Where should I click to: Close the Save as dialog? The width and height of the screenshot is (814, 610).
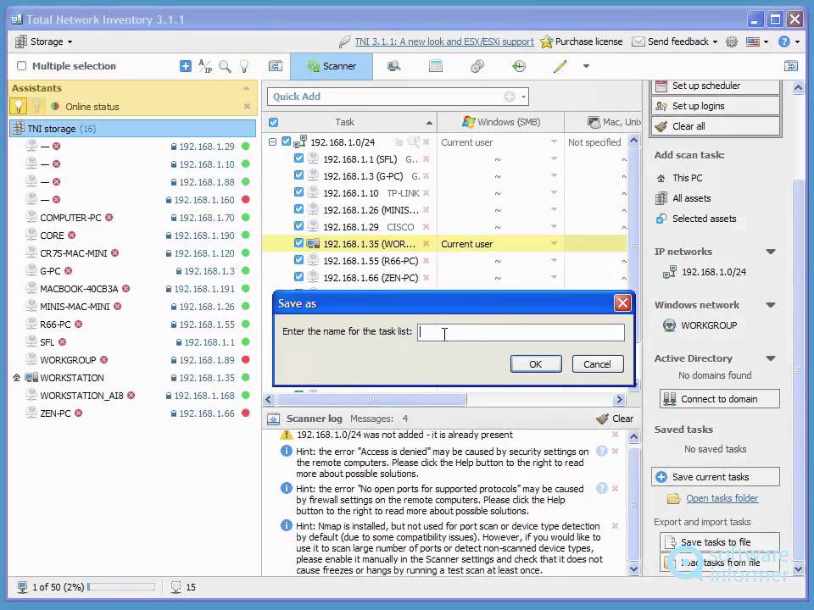622,303
